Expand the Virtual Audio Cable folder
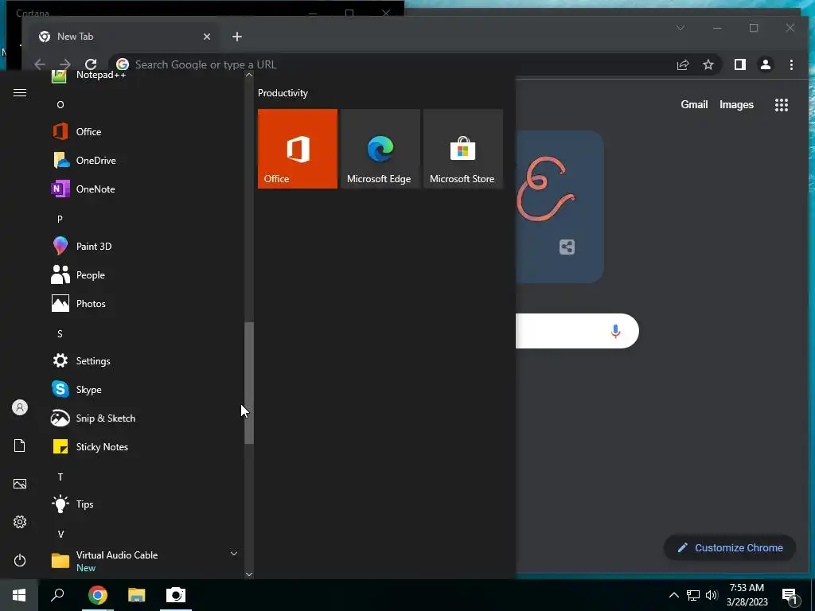 146,561
